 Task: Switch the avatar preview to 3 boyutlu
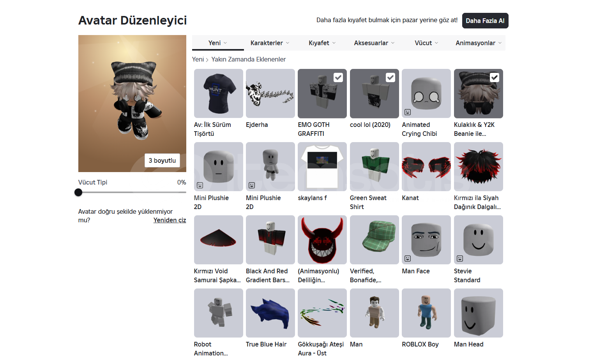[x=162, y=160]
